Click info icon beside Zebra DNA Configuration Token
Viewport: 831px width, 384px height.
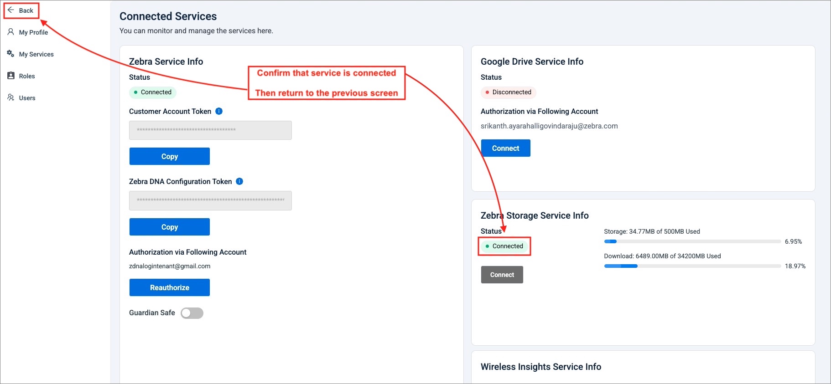tap(239, 181)
